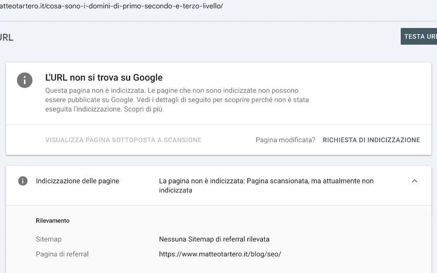The image size is (437, 273).
Task: Click the partially visible 'URL' page title
Action: pyautogui.click(x=7, y=38)
